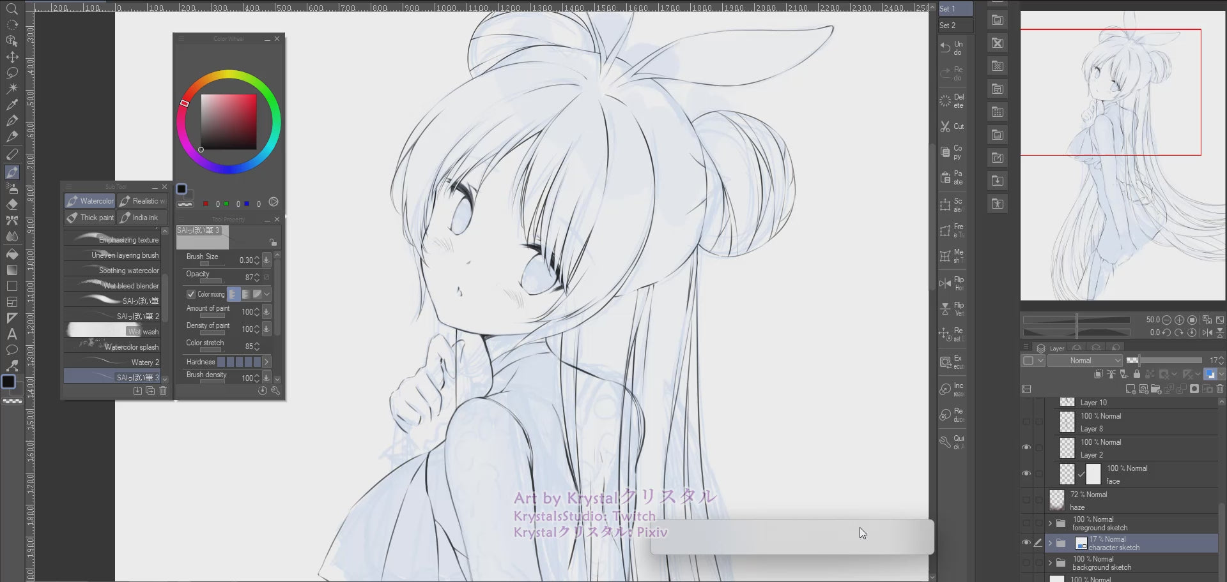Hide Layer 2 using its eye icon
Image resolution: width=1227 pixels, height=582 pixels.
click(1026, 447)
